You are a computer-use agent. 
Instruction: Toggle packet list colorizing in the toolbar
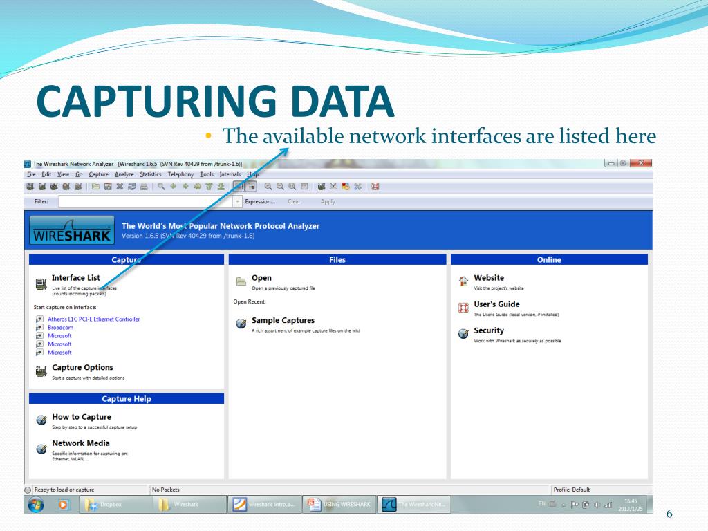click(x=239, y=187)
